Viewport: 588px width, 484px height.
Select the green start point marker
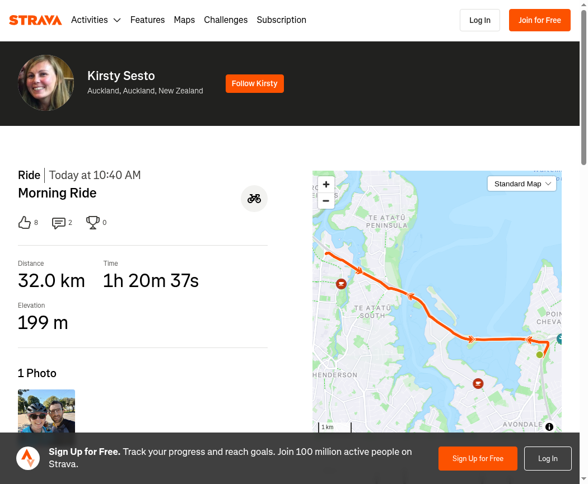[539, 354]
